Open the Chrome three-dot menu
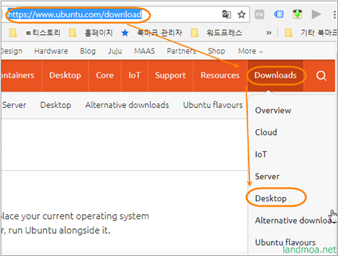This screenshot has width=338, height=256. pyautogui.click(x=335, y=14)
